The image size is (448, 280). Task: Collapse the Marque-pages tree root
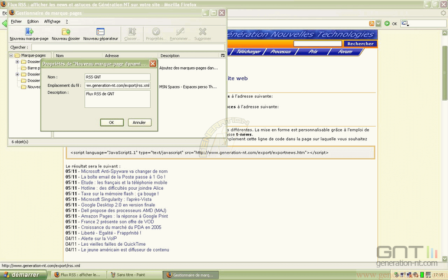11,55
